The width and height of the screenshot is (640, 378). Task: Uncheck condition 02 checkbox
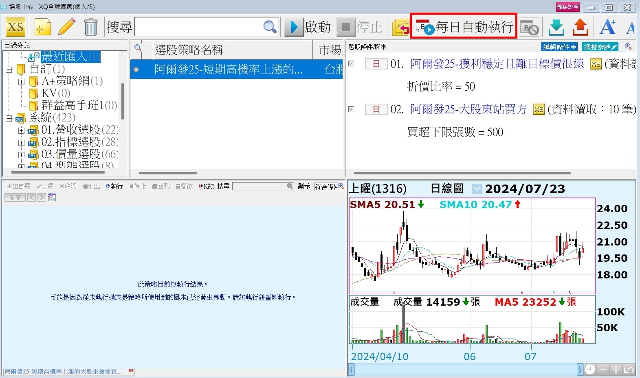[x=351, y=109]
